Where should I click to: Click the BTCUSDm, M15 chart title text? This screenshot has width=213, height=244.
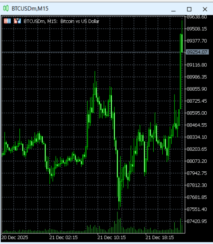(x=40, y=21)
